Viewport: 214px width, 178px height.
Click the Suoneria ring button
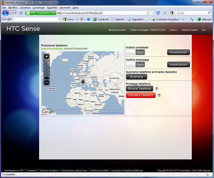(136, 77)
